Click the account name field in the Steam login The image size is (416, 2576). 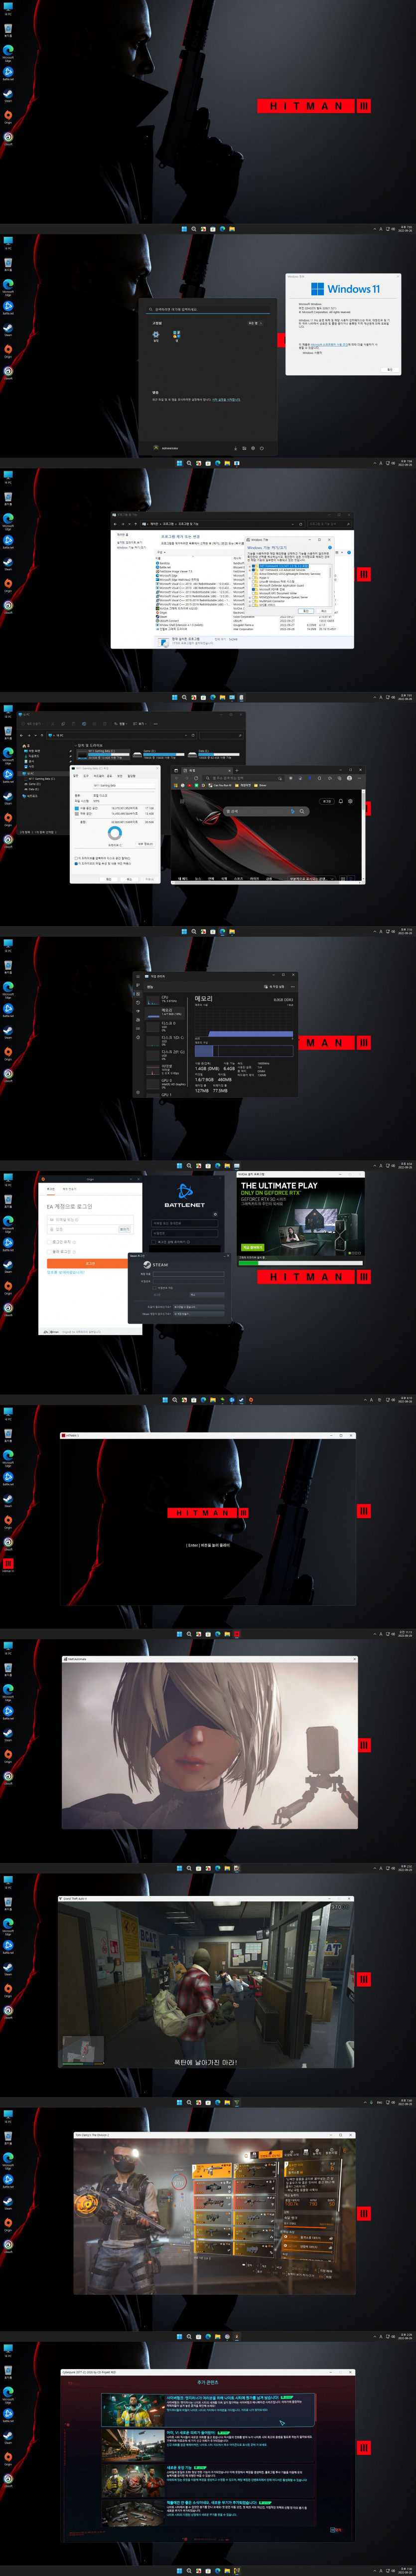pyautogui.click(x=190, y=1274)
